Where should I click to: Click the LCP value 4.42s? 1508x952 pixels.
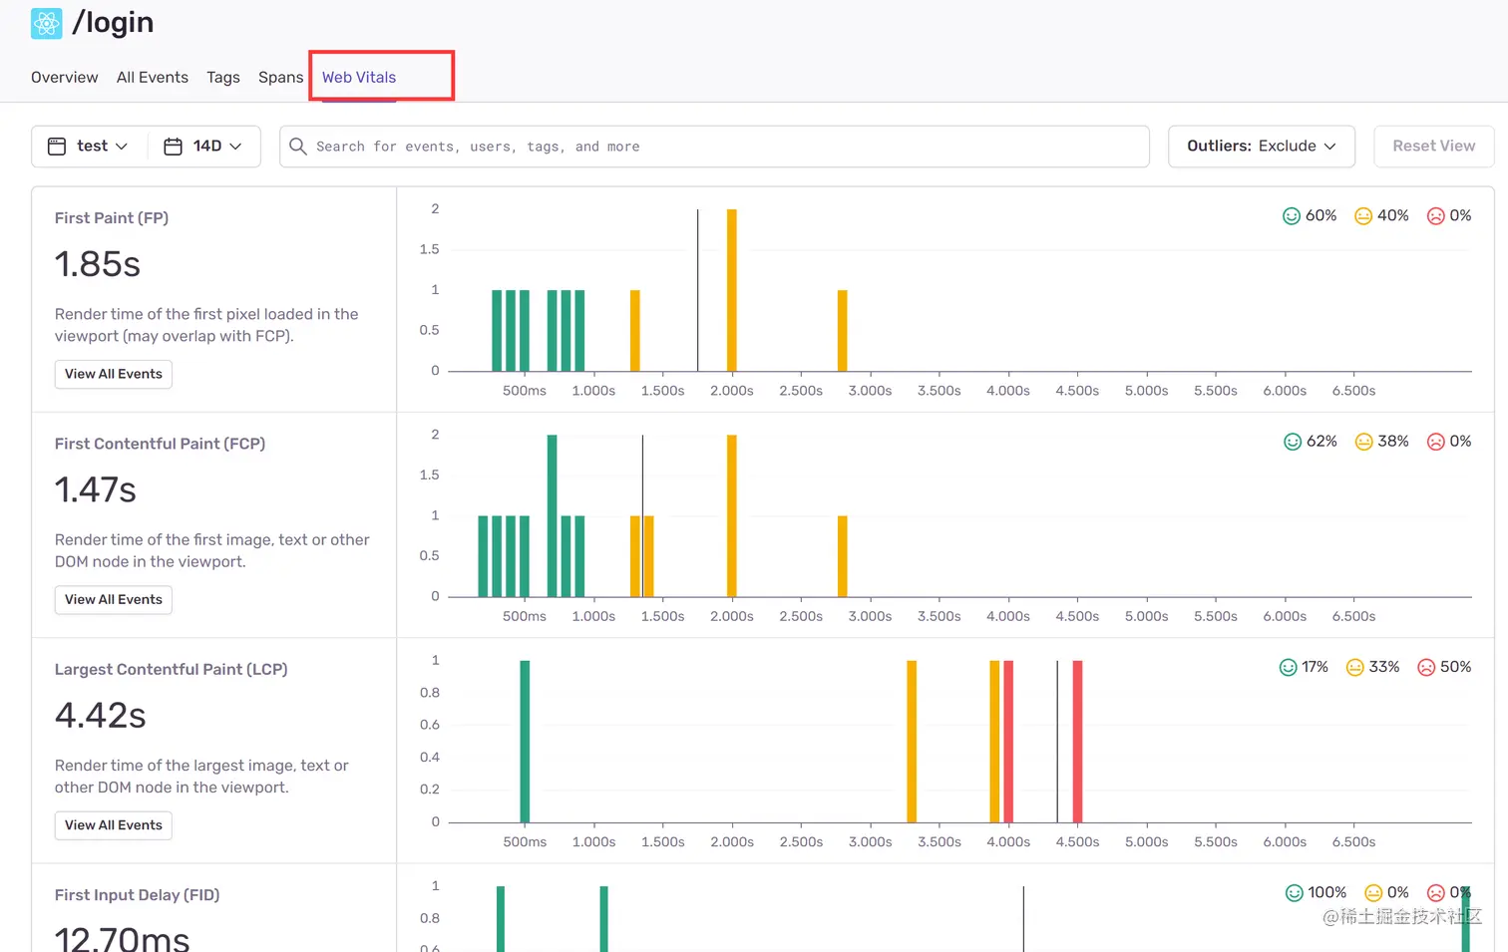(101, 715)
